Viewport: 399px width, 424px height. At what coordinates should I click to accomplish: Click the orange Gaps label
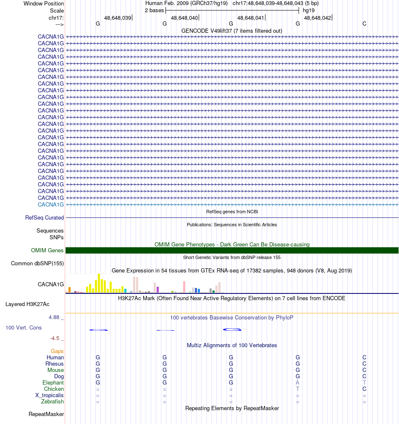point(57,351)
